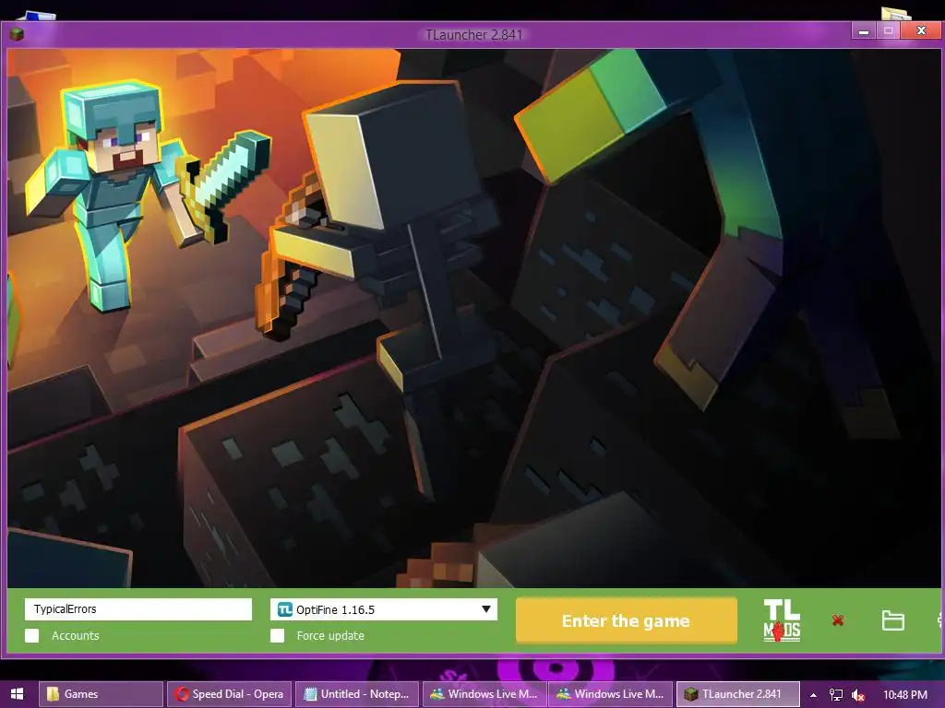Maximize the TLauncher window
945x708 pixels.
coord(889,30)
